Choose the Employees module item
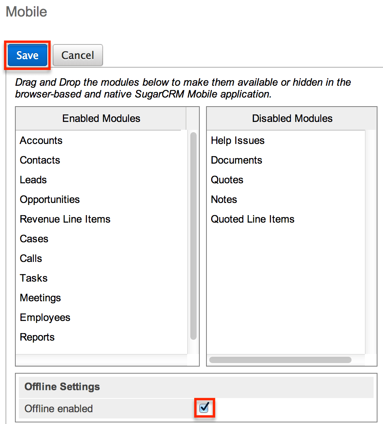The width and height of the screenshot is (383, 424). 45,317
